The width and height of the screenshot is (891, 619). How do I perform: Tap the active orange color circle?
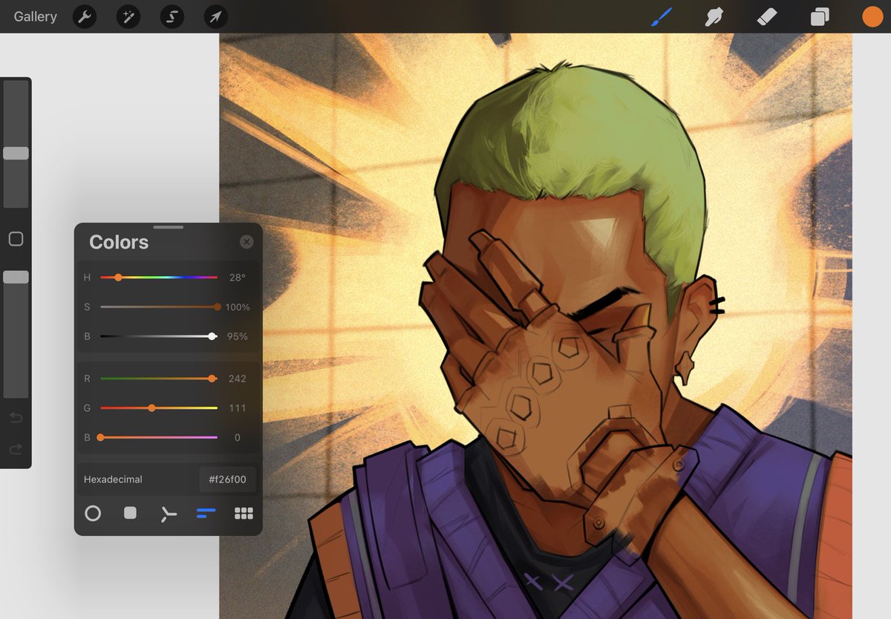(x=872, y=16)
